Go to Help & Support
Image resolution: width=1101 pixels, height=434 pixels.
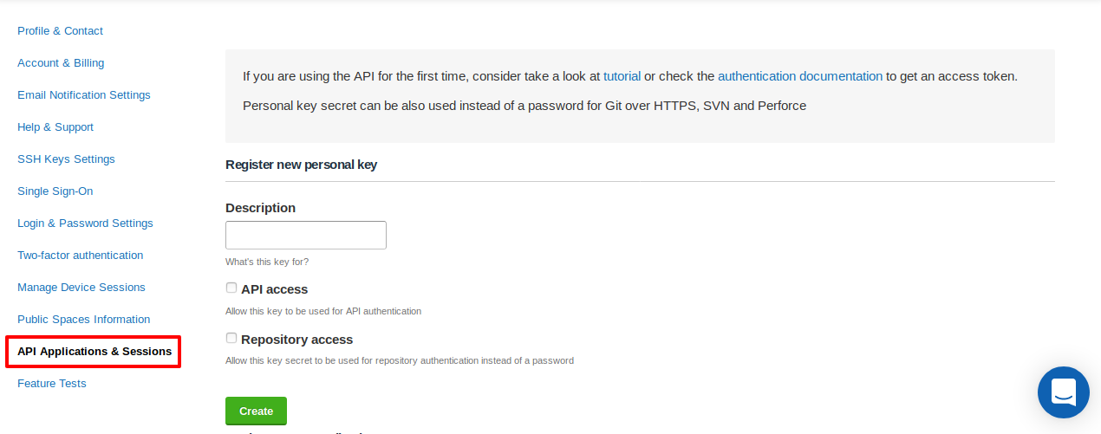click(x=55, y=127)
